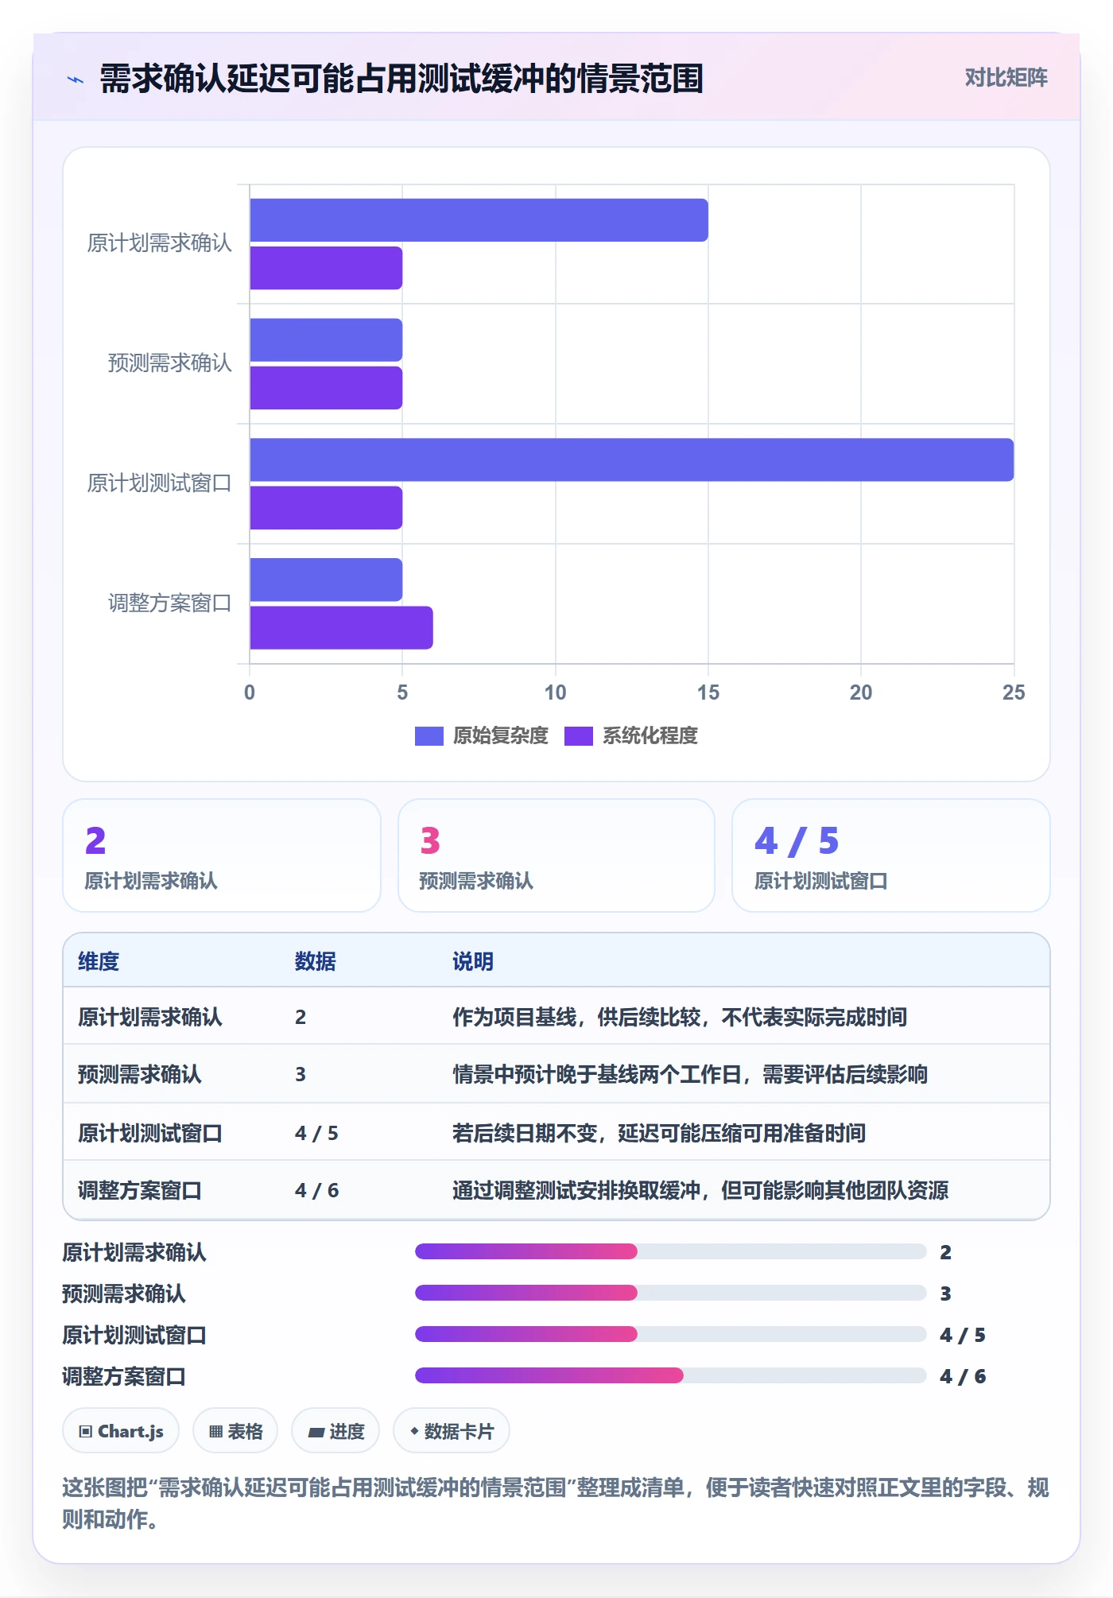Click the 原计划测试窗口 progress bar
Screen dimensions: 1113x1598
point(671,1334)
